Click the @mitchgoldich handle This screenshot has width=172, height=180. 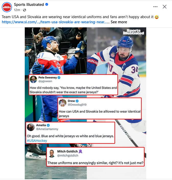click(x=68, y=155)
